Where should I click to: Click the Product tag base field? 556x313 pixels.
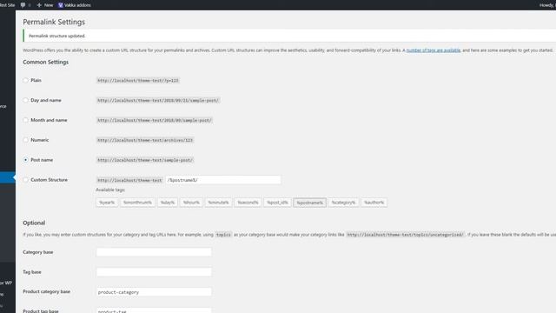tap(154, 310)
